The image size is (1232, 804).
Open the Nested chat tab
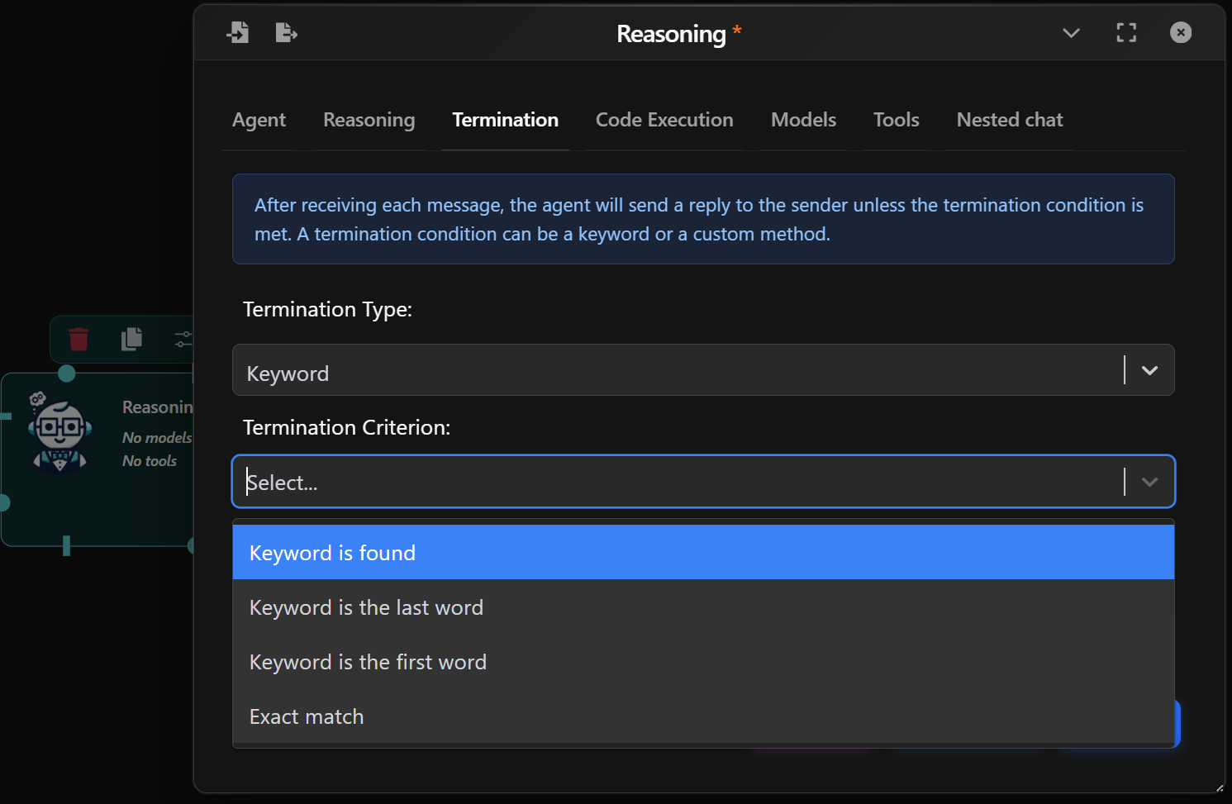(x=1009, y=120)
